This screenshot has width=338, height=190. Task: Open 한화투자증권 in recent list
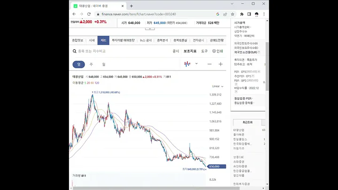point(241,184)
